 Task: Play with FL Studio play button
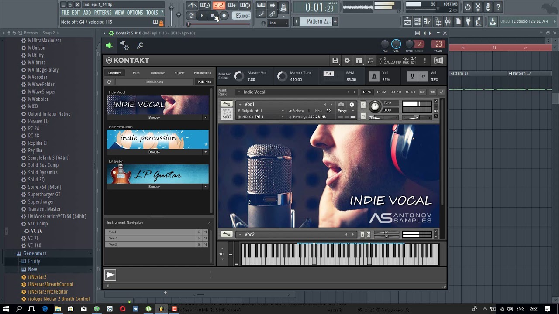coord(202,16)
